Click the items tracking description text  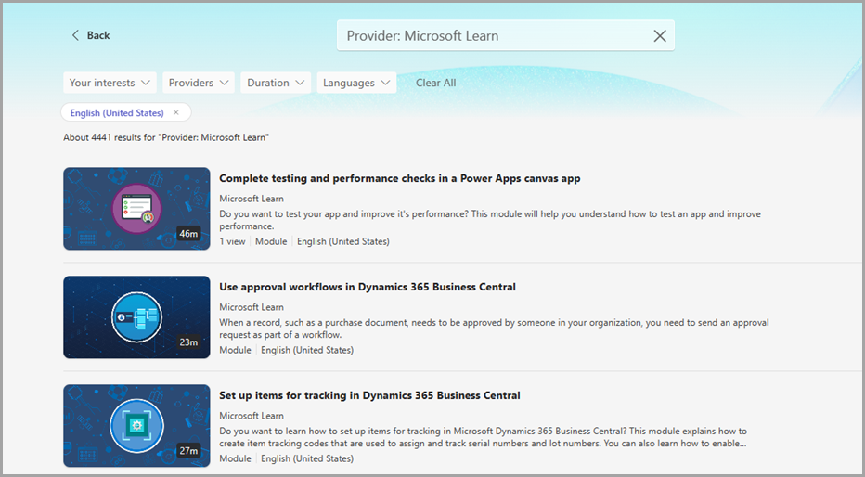click(484, 437)
